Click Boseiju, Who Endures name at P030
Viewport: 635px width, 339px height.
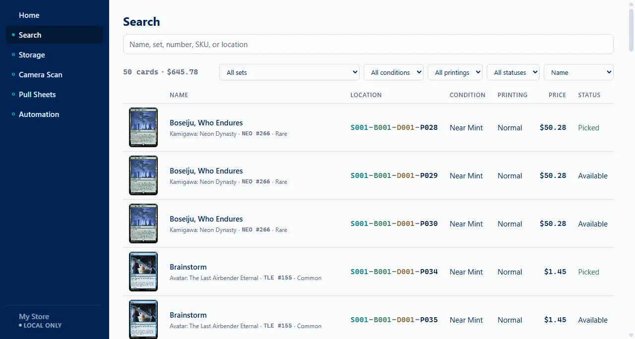pyautogui.click(x=206, y=219)
